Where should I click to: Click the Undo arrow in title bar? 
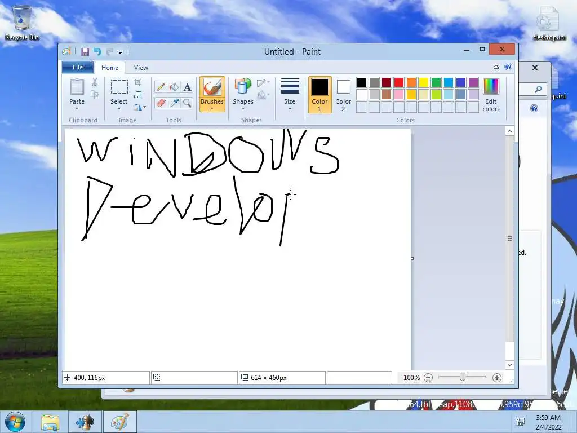pyautogui.click(x=97, y=51)
